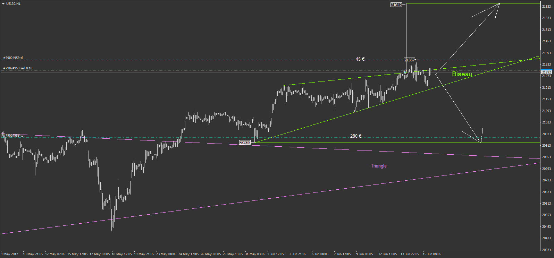Open the chart dropdown arrow beside US.30,H1
Viewport: 554px width, 258px height.
coord(3,4)
